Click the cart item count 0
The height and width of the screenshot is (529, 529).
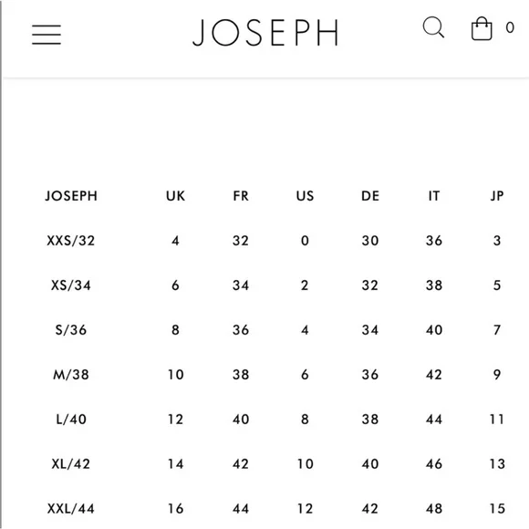(x=510, y=27)
